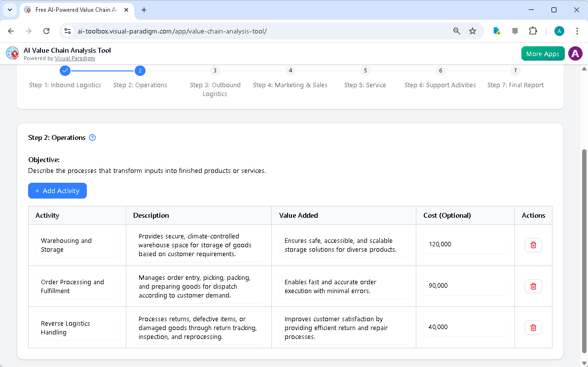Delete the Warehousing and Storage activity row
The image size is (588, 367).
(x=533, y=245)
